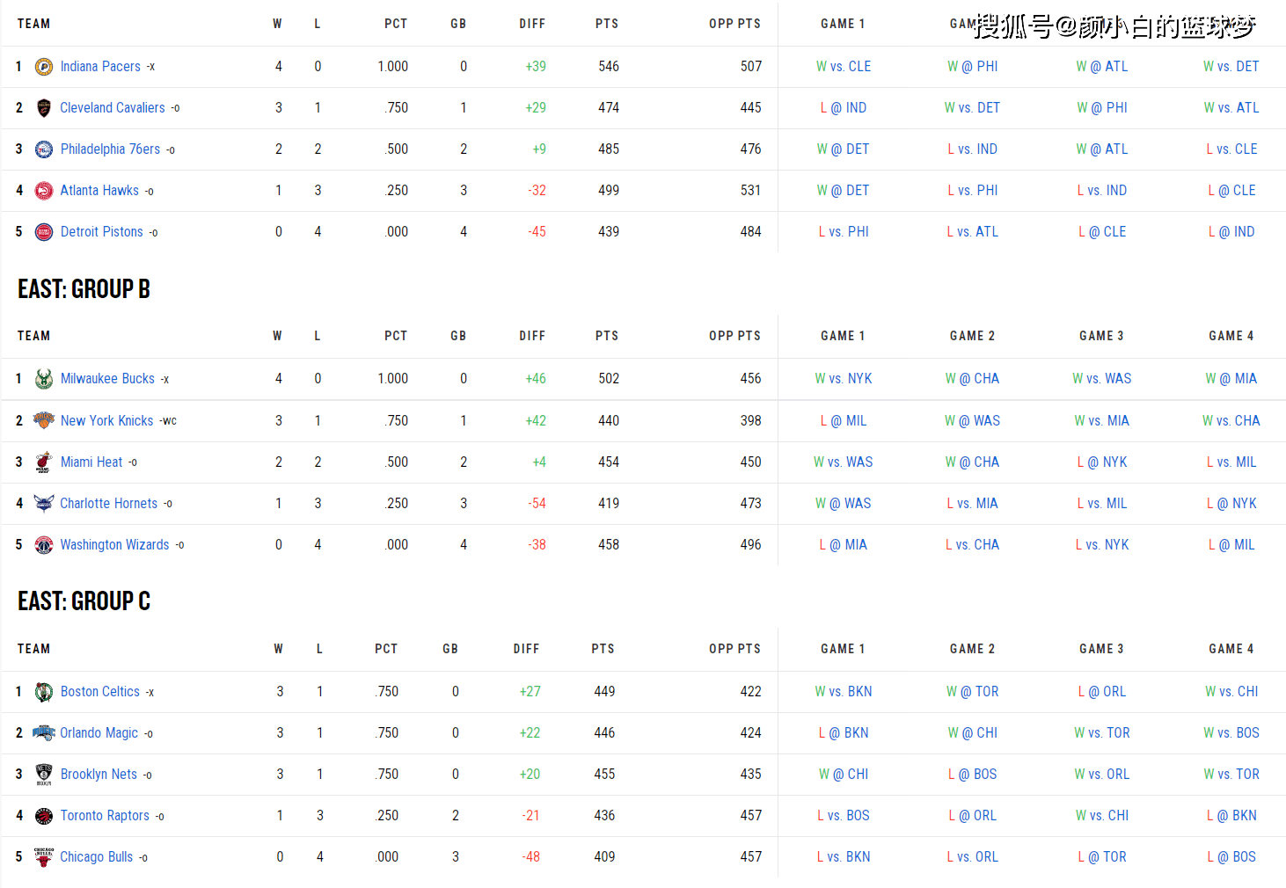Open Cavaliers Game 1 loss @ IND
This screenshot has width=1286, height=888.
(x=844, y=108)
